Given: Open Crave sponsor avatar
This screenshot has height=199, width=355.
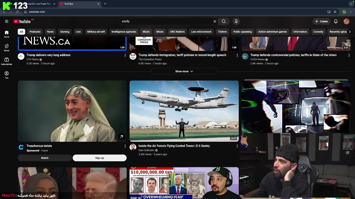Looking at the screenshot, I should (x=21, y=147).
